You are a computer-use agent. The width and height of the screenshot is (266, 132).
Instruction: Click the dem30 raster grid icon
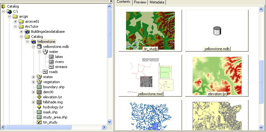coord(39,92)
